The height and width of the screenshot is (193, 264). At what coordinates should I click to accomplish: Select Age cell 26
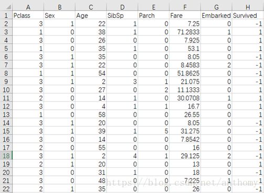point(91,40)
